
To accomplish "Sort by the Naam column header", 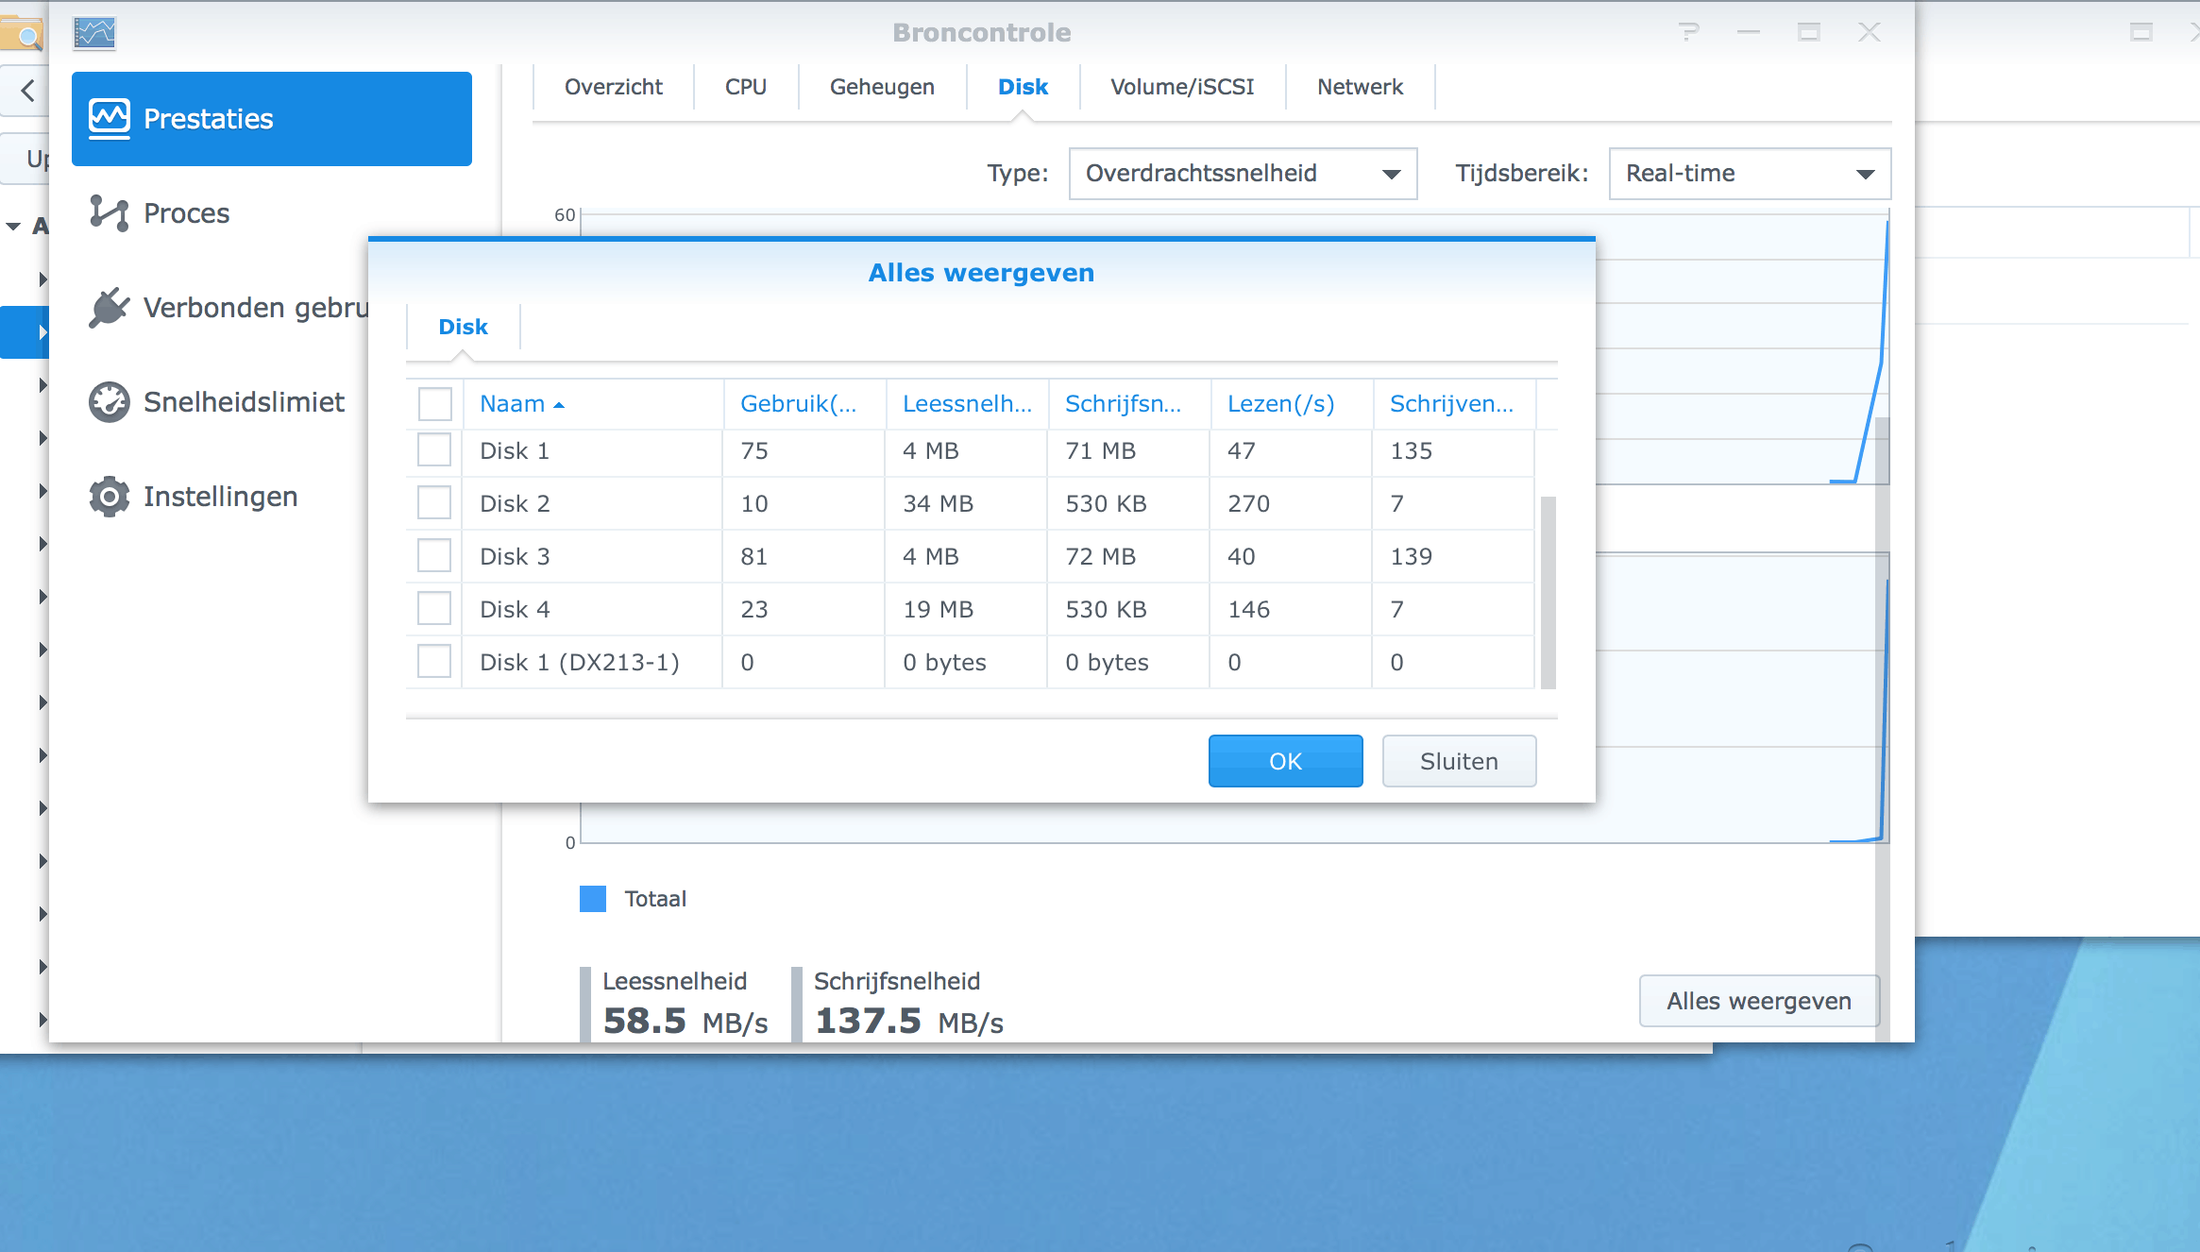I will (513, 404).
